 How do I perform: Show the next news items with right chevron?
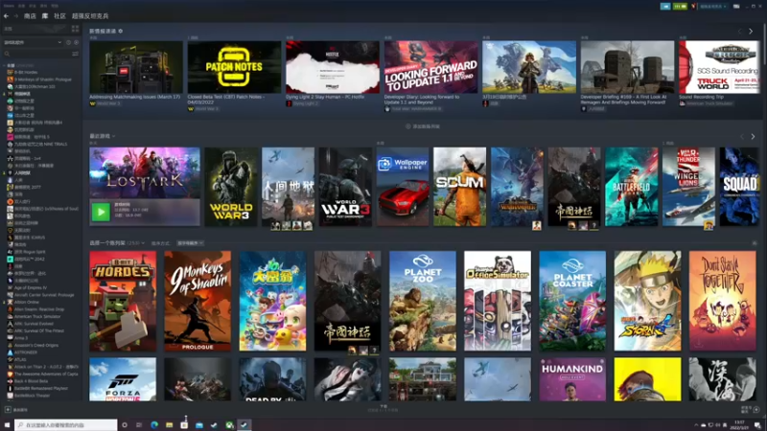[751, 32]
